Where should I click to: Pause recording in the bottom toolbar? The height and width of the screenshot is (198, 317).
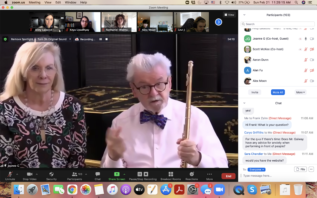click(x=140, y=174)
